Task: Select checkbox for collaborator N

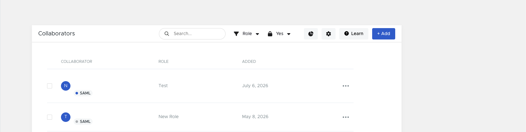Action: (50, 86)
